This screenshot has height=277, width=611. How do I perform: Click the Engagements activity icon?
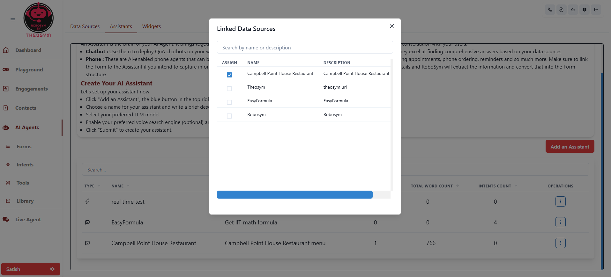pos(6,89)
